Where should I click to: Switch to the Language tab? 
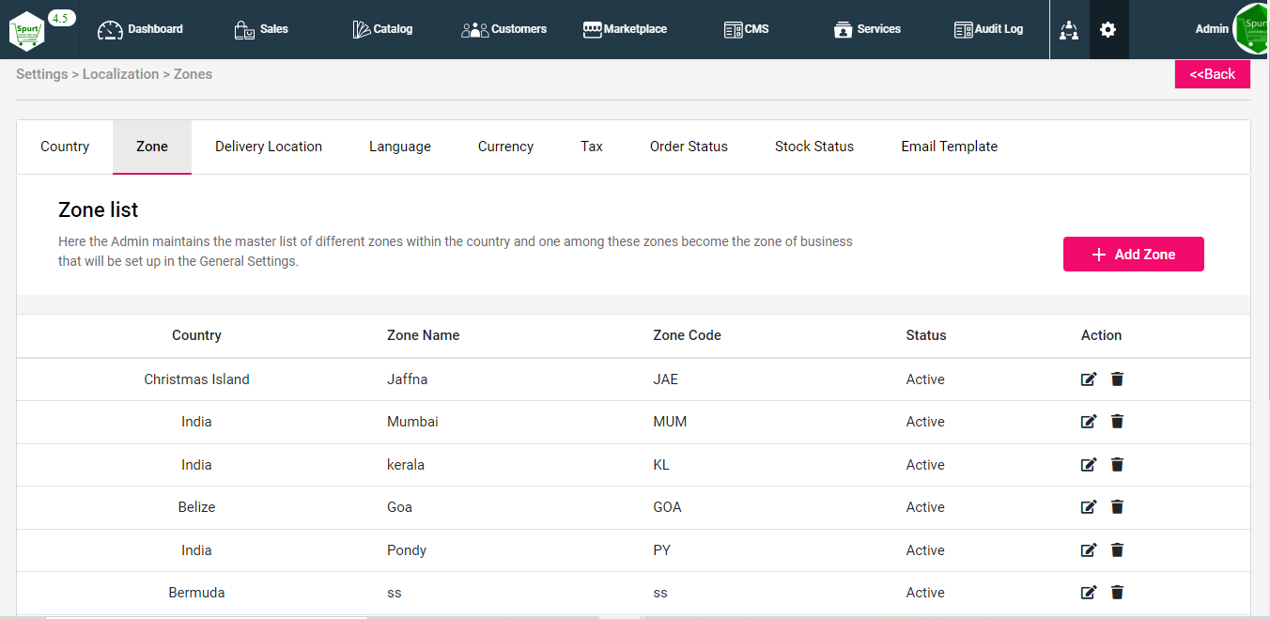pyautogui.click(x=400, y=147)
